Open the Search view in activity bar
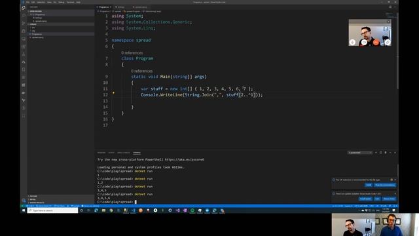Image resolution: width=419 pixels, height=236 pixels. click(x=24, y=16)
